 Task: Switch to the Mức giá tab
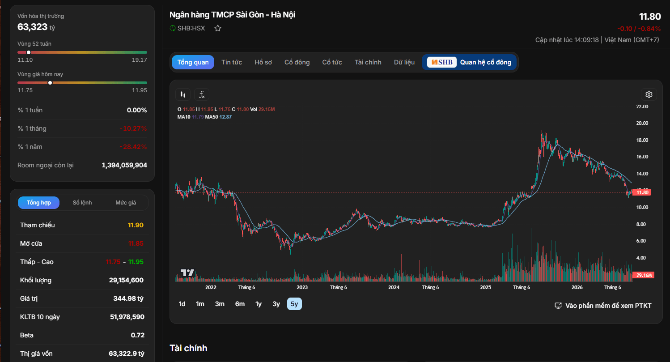pyautogui.click(x=126, y=203)
